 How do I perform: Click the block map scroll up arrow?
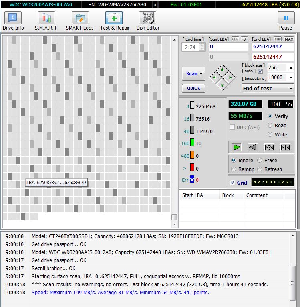175,40
